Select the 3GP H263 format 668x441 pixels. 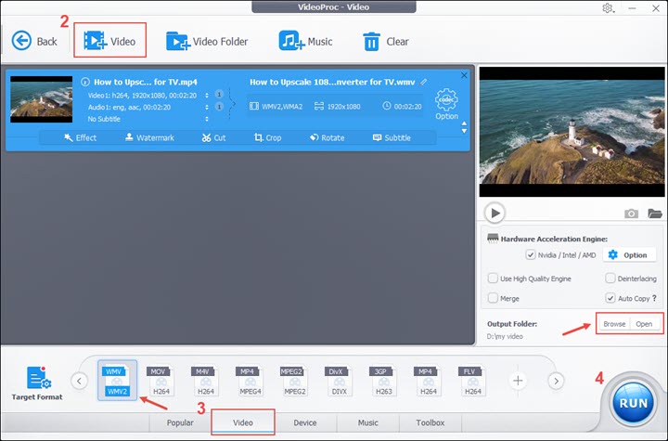(x=383, y=381)
